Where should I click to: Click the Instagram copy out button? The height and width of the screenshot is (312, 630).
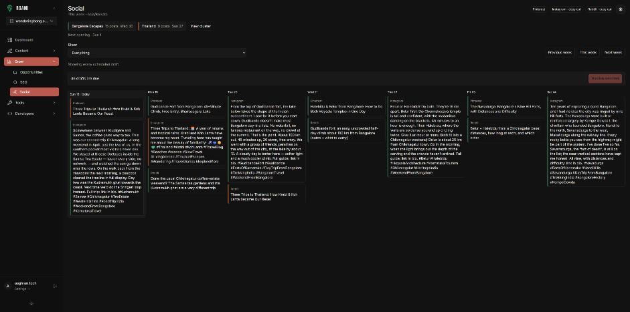[x=565, y=9]
